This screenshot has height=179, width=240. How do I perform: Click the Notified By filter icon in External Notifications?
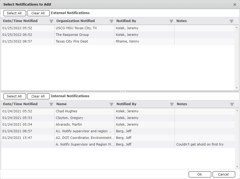pyautogui.click(x=171, y=21)
